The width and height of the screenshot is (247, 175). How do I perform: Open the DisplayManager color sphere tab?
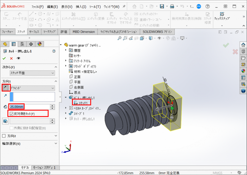[x=39, y=44]
